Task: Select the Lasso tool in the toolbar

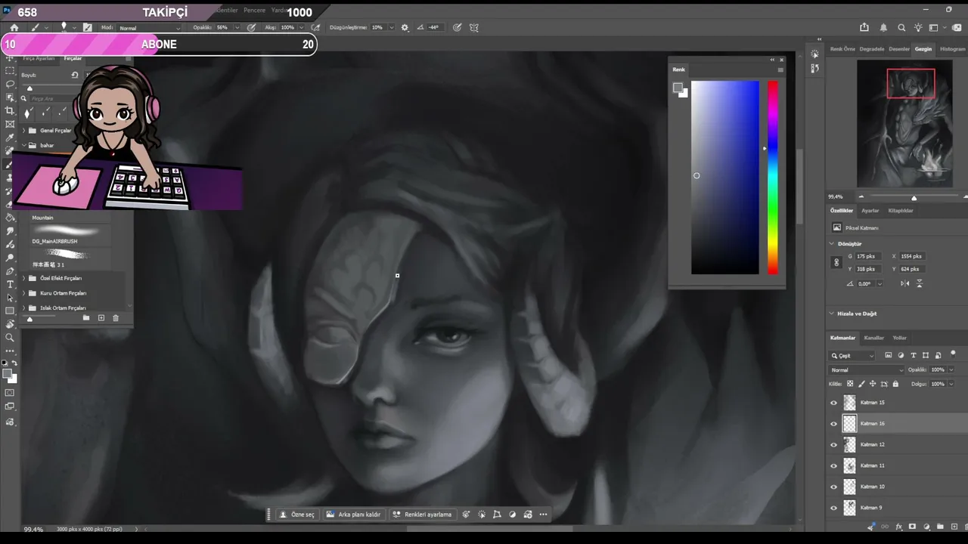Action: (10, 84)
